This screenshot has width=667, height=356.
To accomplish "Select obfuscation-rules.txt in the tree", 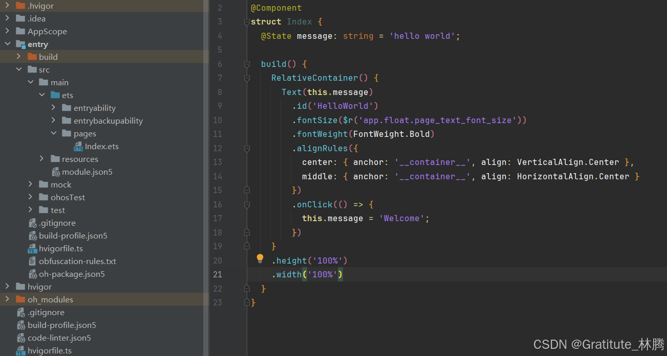I will click(x=78, y=262).
